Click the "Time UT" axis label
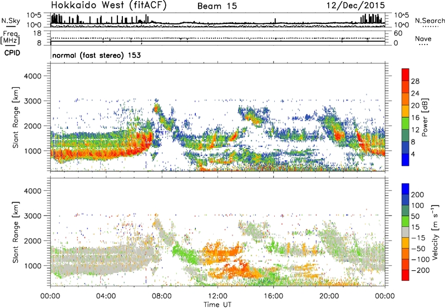This screenshot has height=308, width=445. coord(217,305)
